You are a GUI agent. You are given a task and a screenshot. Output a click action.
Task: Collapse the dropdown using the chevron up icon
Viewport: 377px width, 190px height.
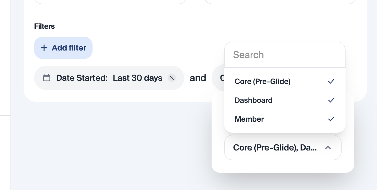pyautogui.click(x=328, y=148)
